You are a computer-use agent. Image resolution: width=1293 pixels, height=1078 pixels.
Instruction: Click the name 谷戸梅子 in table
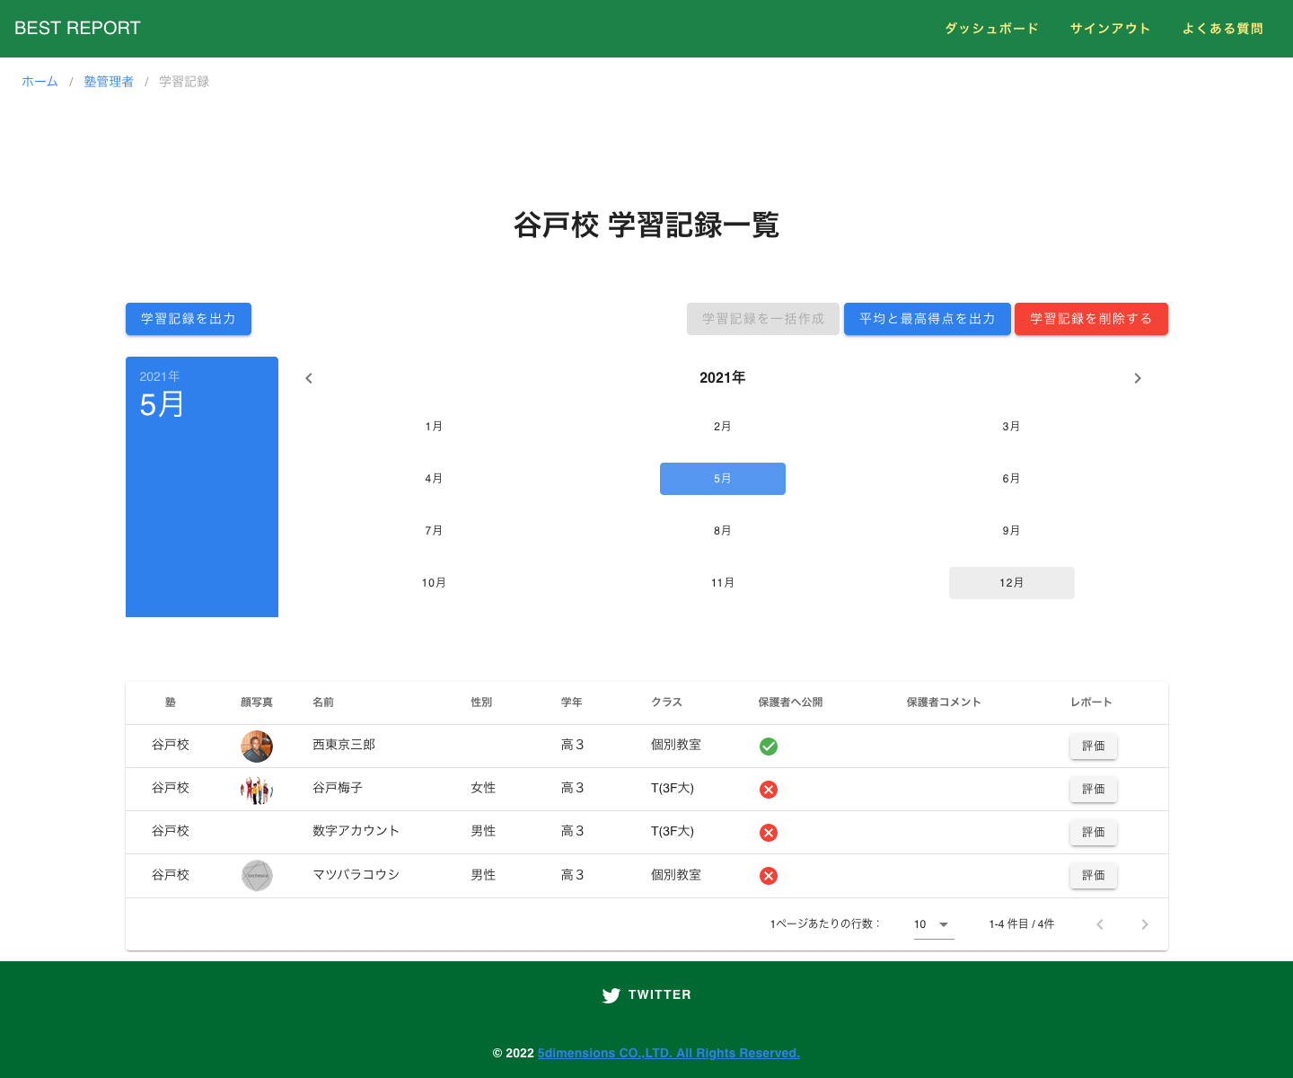point(338,788)
